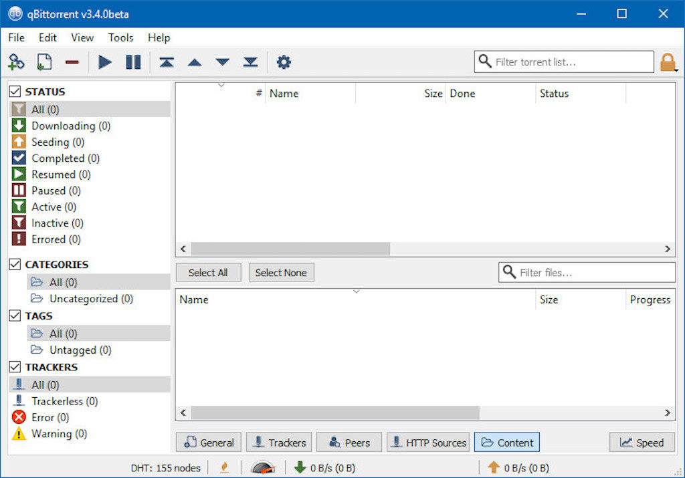Toggle alternative speed limits speedometer icon
This screenshot has width=685, height=478.
click(x=263, y=467)
